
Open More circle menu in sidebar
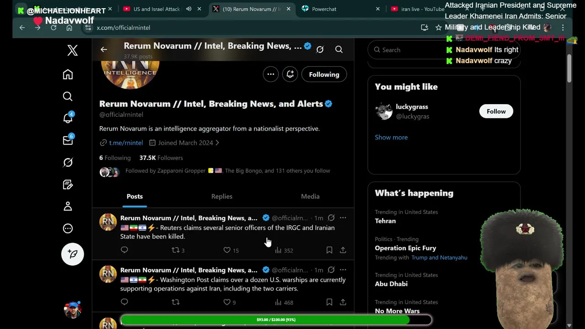click(68, 228)
